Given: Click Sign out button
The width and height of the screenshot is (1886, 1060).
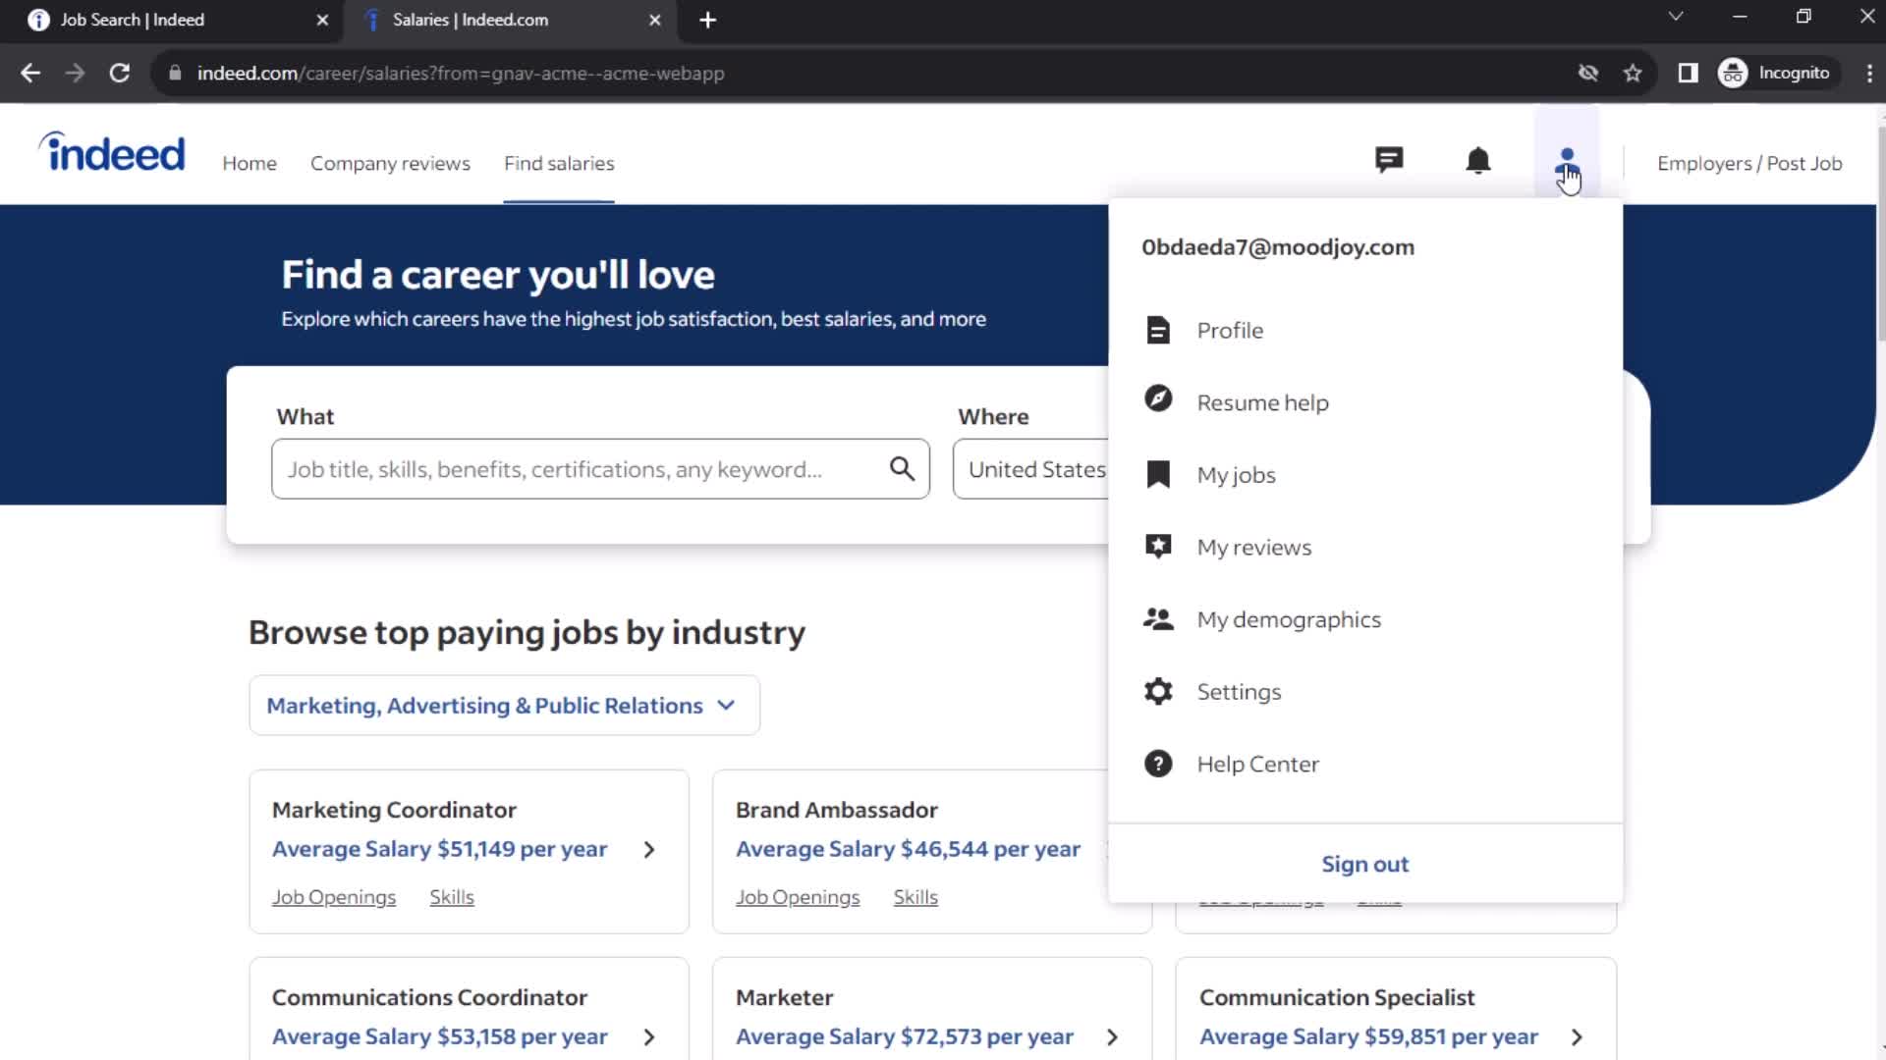Looking at the screenshot, I should click(1365, 864).
